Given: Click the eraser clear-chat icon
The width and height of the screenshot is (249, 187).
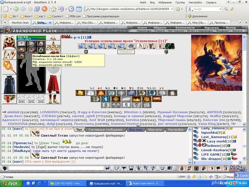Looking at the screenshot, I should point(116,168).
